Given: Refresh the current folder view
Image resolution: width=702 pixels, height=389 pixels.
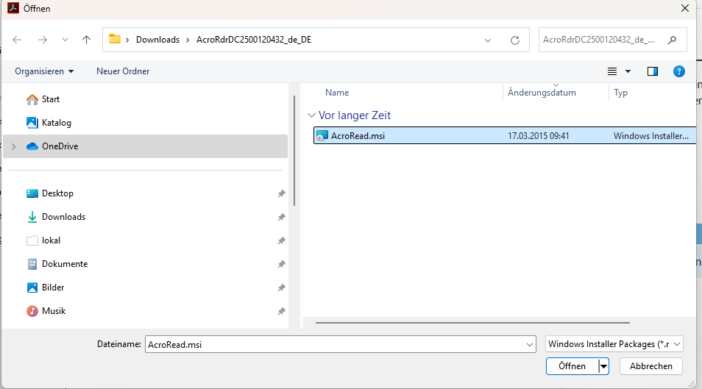Looking at the screenshot, I should point(515,40).
